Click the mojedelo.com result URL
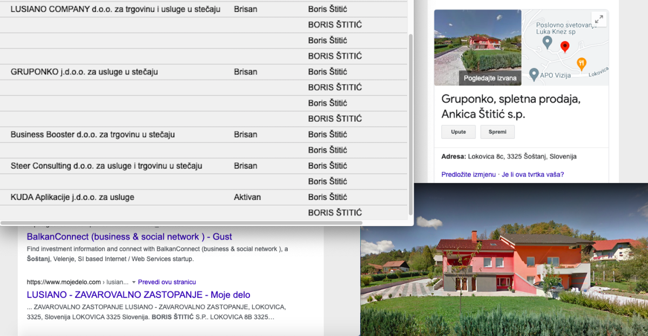Viewport: 648px width, 336px height. click(78, 282)
